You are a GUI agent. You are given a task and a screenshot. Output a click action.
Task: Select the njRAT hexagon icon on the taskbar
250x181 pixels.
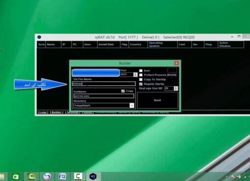[93, 177]
